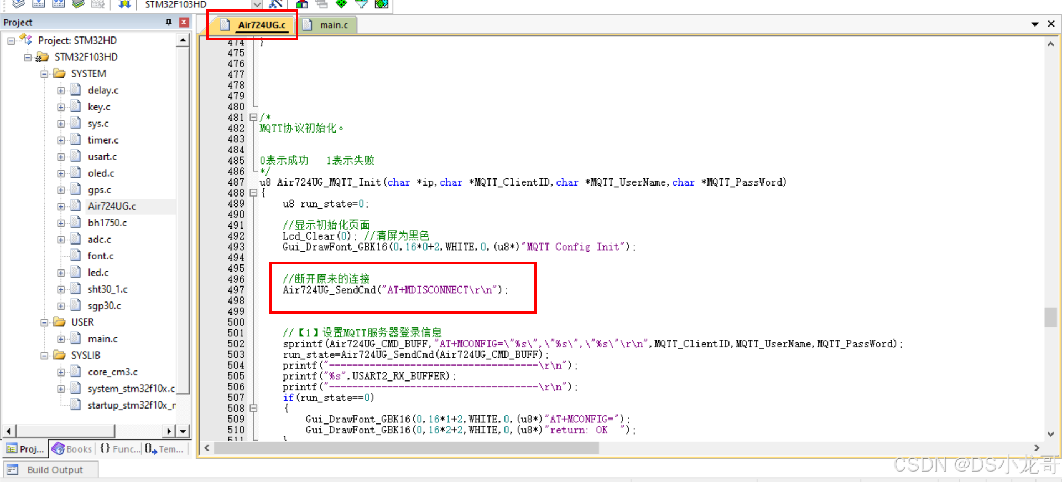Fold the comment block at line 481
The image size is (1062, 482).
[253, 117]
